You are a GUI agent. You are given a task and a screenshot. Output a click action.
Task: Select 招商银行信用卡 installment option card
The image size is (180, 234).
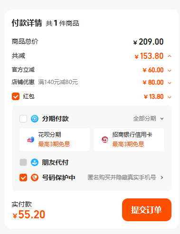(129, 140)
